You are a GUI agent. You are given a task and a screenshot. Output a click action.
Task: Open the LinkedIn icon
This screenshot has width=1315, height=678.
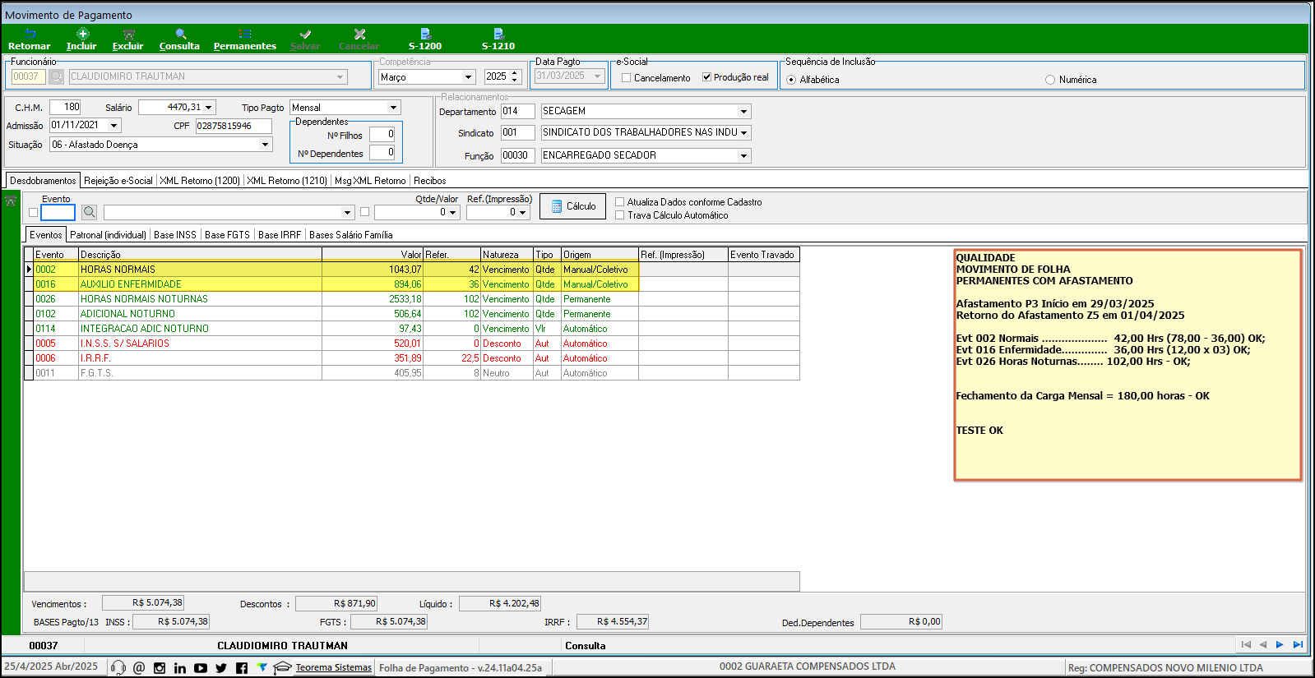(180, 668)
